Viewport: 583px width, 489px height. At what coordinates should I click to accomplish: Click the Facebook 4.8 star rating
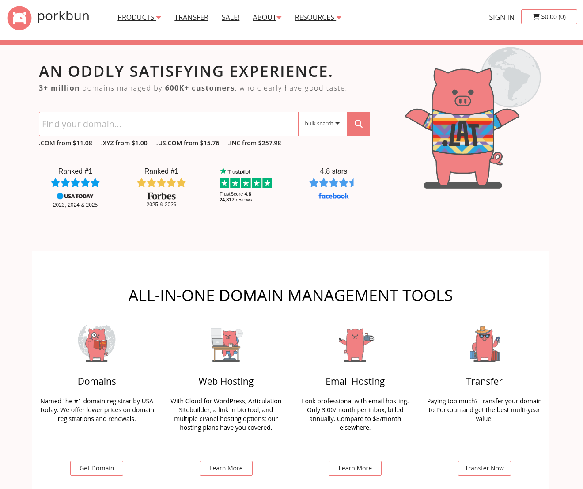[332, 183]
